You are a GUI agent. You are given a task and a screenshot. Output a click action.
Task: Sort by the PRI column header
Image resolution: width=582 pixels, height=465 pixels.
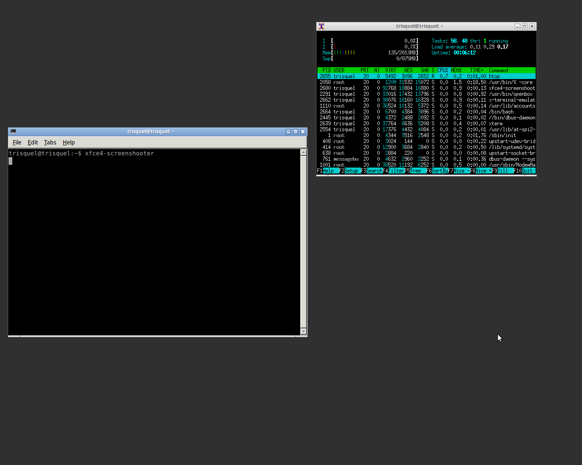click(x=365, y=70)
